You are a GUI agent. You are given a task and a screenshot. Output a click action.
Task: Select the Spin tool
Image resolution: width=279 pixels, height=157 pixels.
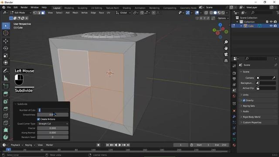(6, 137)
